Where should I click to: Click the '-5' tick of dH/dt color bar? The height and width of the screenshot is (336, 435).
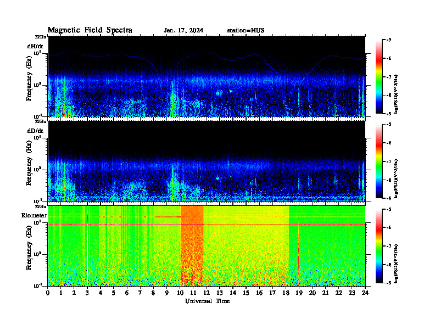[389, 40]
